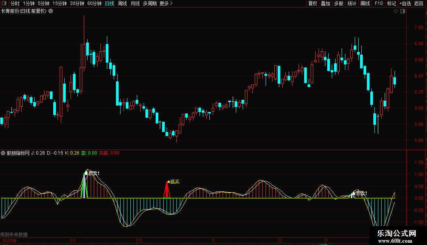Click the 6.00 price axis label
427x245 pixels.
pyautogui.click(x=419, y=108)
